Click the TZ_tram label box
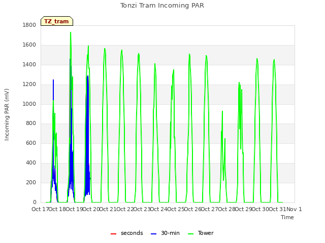 57,21
